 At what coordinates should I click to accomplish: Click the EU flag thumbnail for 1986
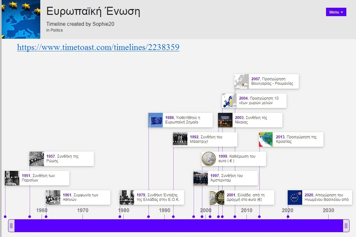click(156, 120)
